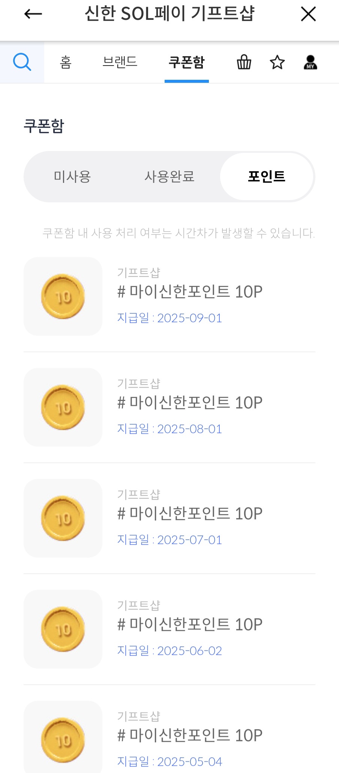Image resolution: width=339 pixels, height=773 pixels.
Task: Open 마이신한포인트 10P issued 2025-05-04
Action: pos(190,736)
